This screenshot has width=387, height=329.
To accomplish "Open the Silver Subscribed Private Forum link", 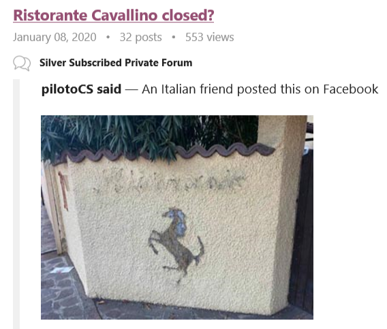I will click(116, 63).
